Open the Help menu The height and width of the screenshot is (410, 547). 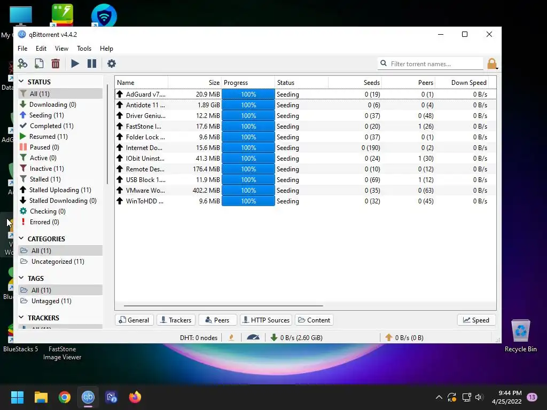[x=106, y=49]
